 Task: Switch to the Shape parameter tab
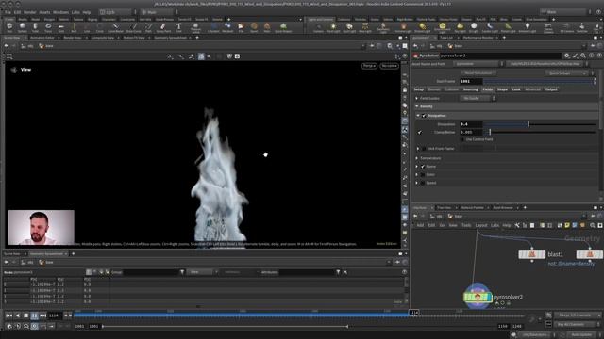click(502, 89)
